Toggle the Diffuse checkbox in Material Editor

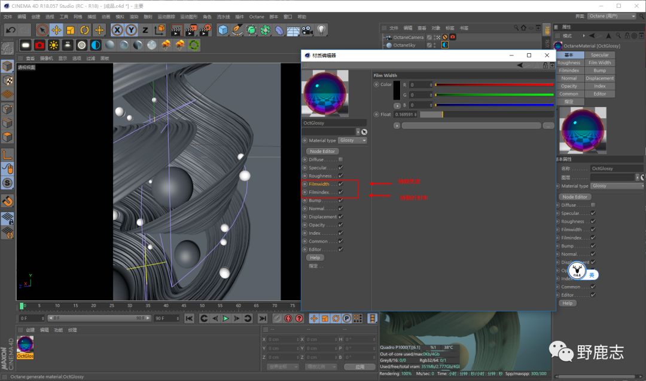(x=340, y=159)
